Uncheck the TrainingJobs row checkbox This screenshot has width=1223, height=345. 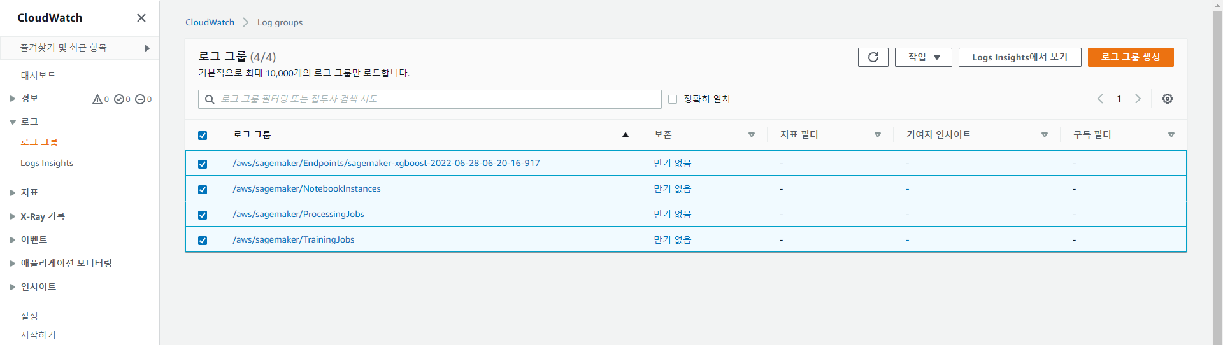pyautogui.click(x=203, y=240)
